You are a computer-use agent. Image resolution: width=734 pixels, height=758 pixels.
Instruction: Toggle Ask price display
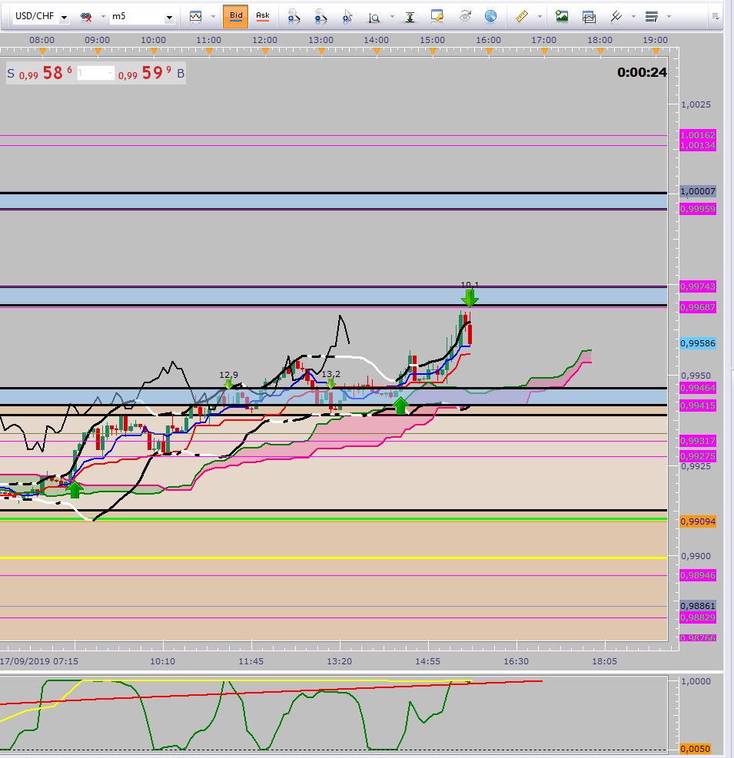[x=263, y=16]
